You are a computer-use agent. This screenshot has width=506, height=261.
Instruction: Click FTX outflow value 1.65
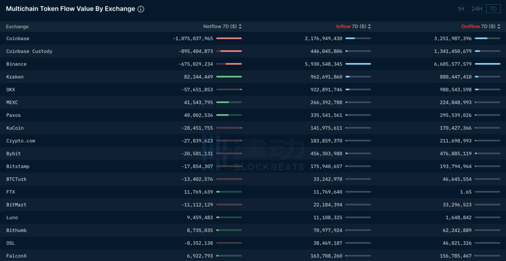coord(466,192)
